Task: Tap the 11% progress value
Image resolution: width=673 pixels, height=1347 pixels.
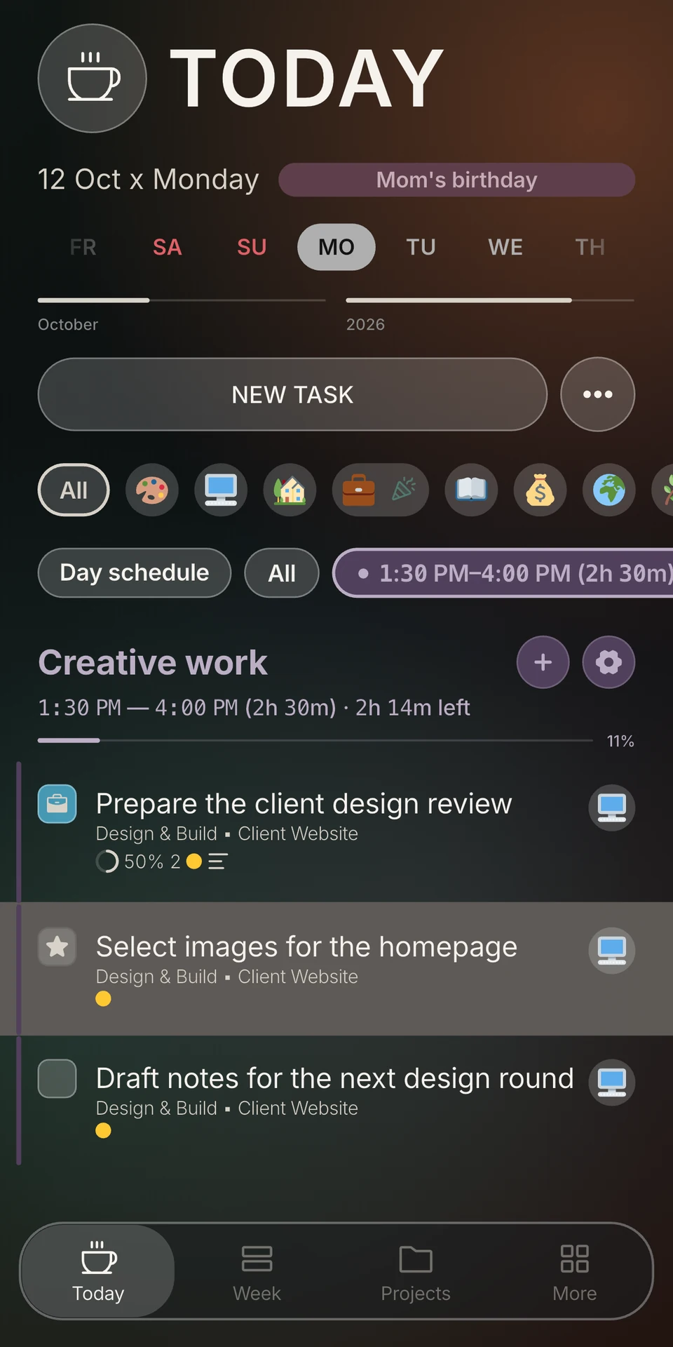Action: click(x=620, y=741)
